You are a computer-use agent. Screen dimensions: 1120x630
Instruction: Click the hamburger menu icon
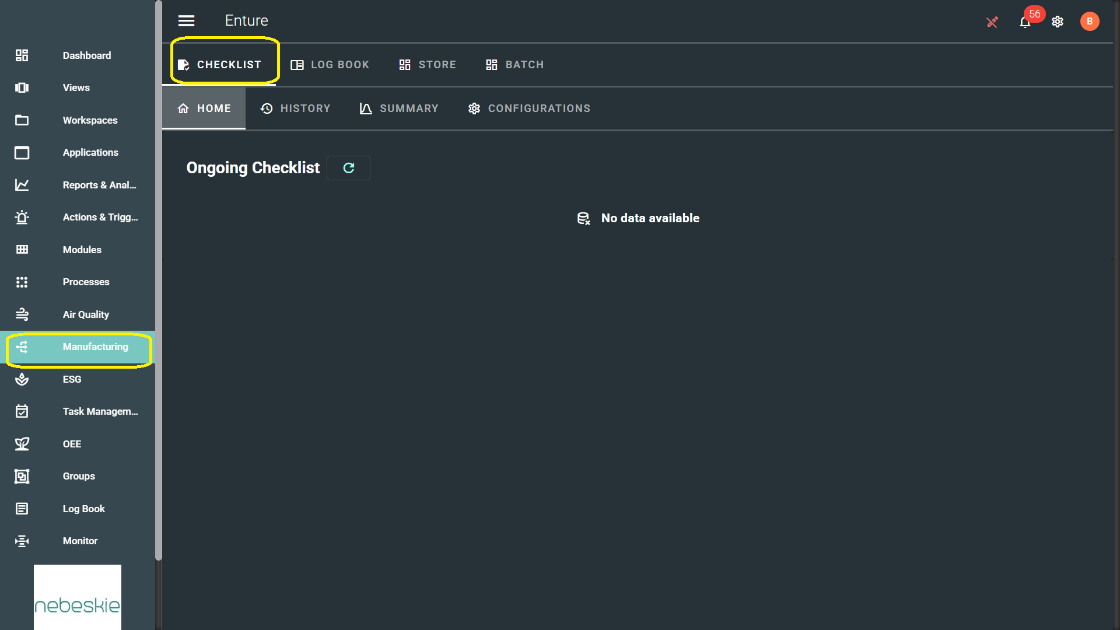(x=186, y=21)
